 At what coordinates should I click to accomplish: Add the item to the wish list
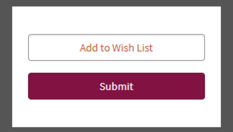tap(116, 48)
